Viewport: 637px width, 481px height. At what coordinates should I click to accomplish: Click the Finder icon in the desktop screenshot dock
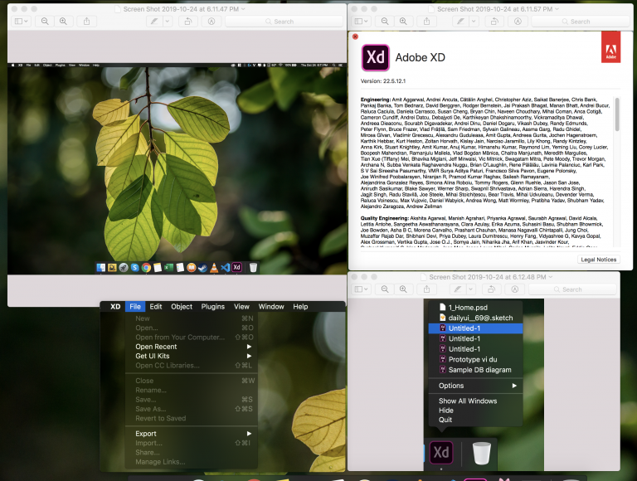[100, 267]
